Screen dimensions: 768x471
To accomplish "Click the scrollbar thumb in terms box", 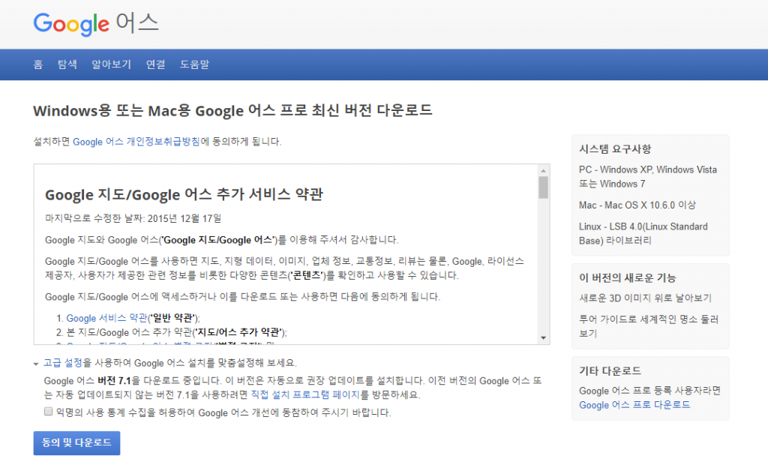I will point(543,187).
